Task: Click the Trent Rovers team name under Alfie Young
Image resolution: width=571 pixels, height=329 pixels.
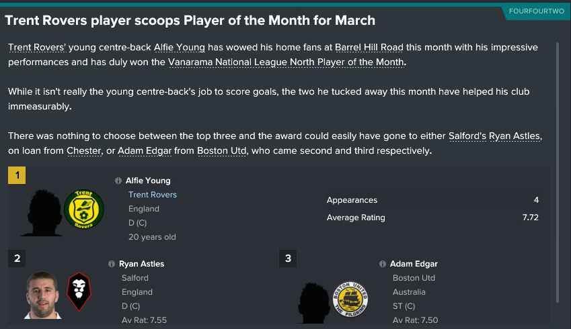Action: point(153,195)
